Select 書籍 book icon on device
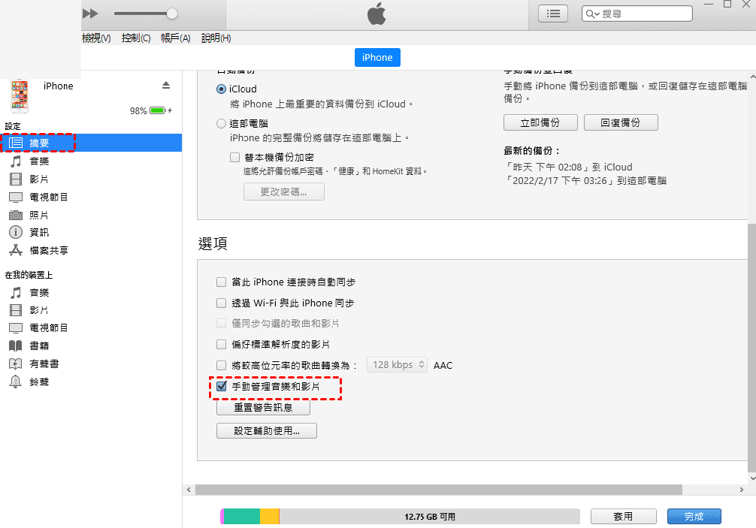Screen dimensions: 756x528 [16, 345]
